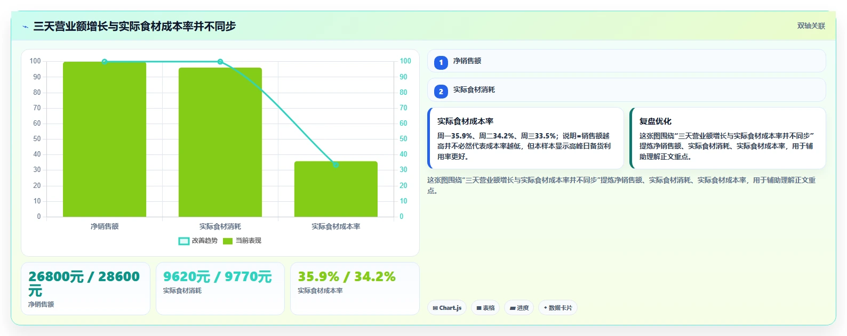Click the 26800元 / 28600元 stat value
This screenshot has width=847, height=336.
84,284
